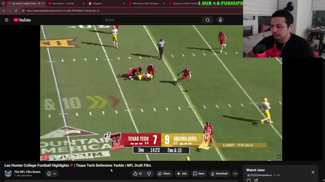The width and height of the screenshot is (325, 182).
Task: Click the small icon at video's bottom-right corner
Action: tap(279, 157)
